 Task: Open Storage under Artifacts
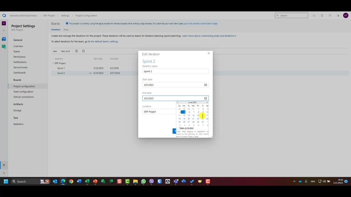pyautogui.click(x=17, y=111)
